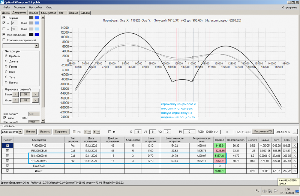Viewport: 300px width, 196px height.
Task: Remove the RI110000BK0 position using its X icon
Action: (294, 155)
